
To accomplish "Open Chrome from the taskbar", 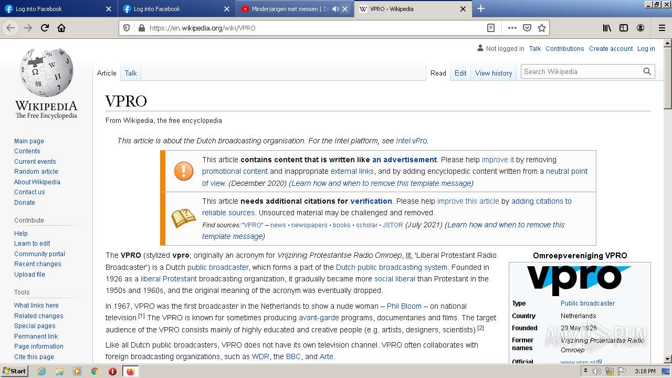I will click(94, 371).
